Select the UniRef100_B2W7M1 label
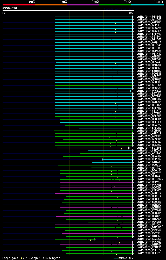Screen dimensions: 166x260 click(149, 202)
